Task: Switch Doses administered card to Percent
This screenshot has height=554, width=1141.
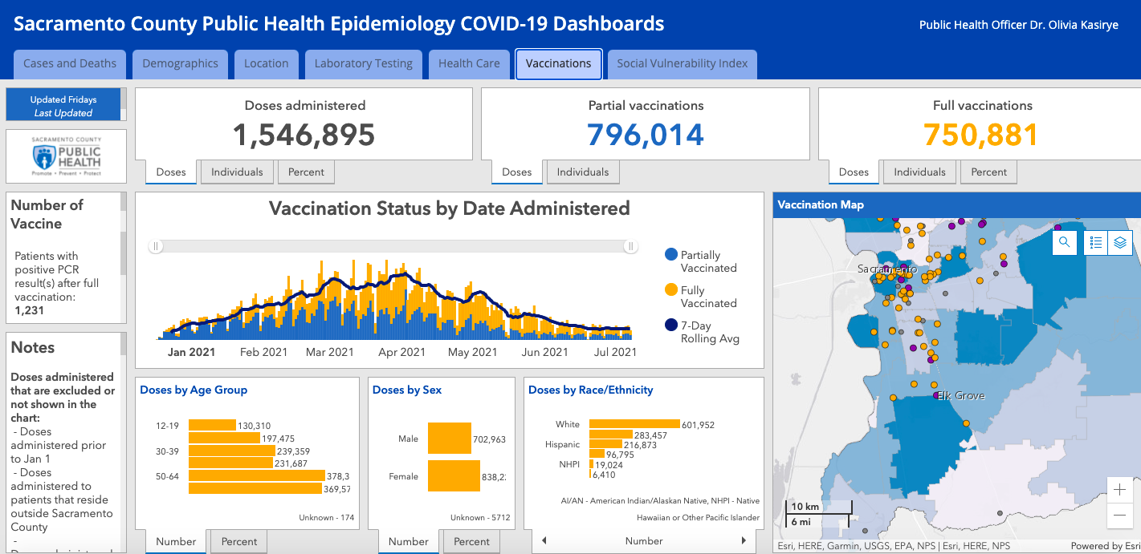Action: (306, 172)
